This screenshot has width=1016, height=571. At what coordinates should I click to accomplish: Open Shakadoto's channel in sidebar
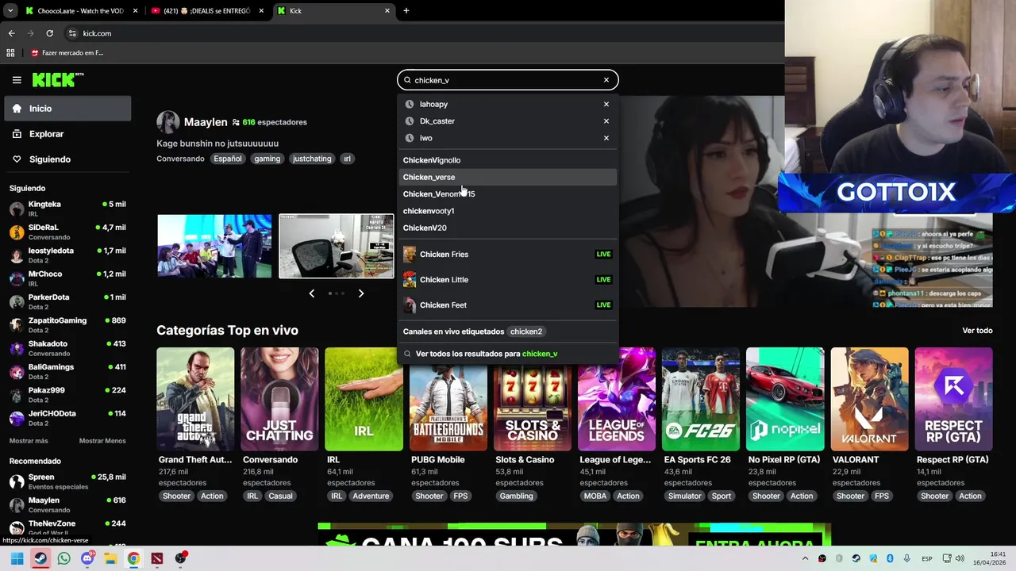point(67,348)
